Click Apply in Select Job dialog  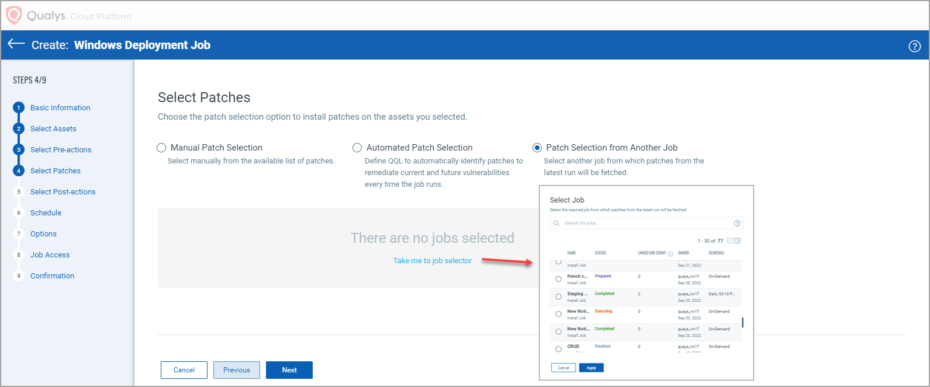(x=591, y=368)
